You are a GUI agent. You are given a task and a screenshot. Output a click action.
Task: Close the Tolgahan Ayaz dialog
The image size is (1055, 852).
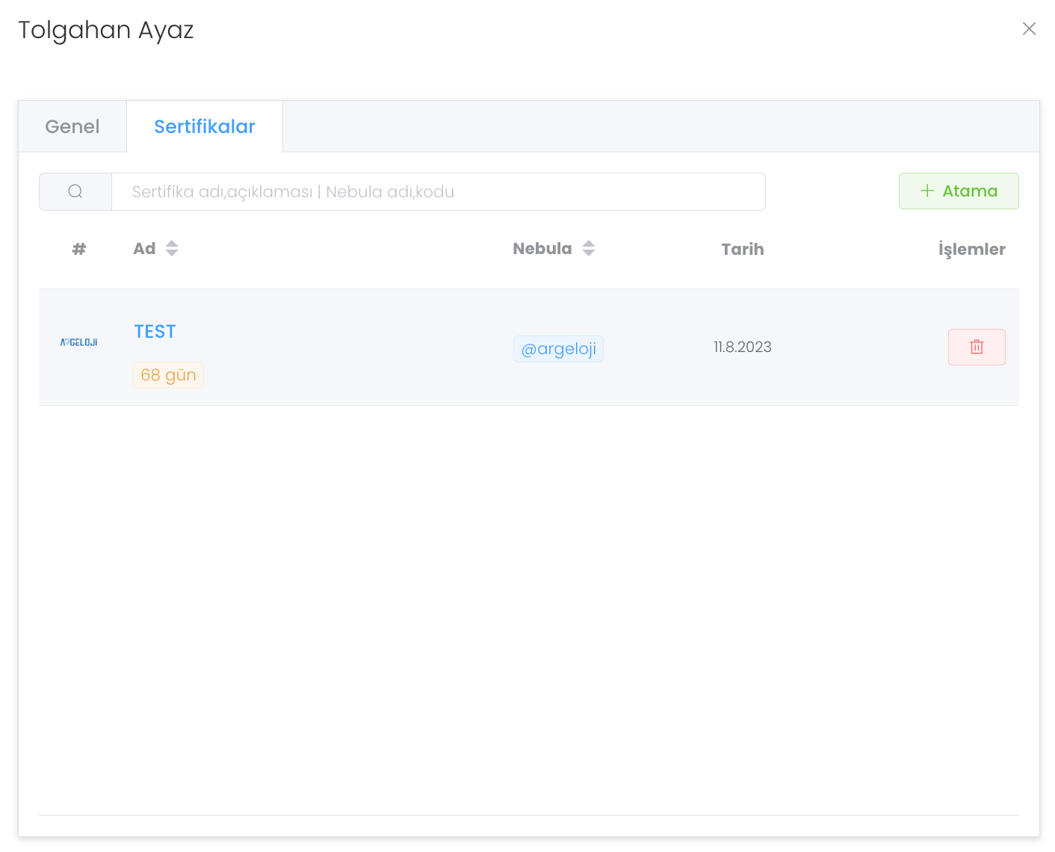[1029, 28]
